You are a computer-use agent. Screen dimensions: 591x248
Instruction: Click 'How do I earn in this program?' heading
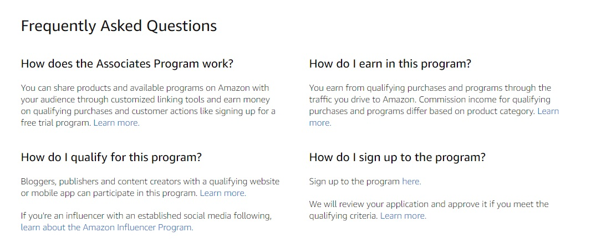tap(390, 64)
